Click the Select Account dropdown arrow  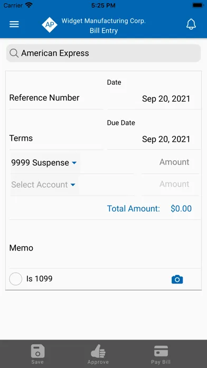click(73, 185)
